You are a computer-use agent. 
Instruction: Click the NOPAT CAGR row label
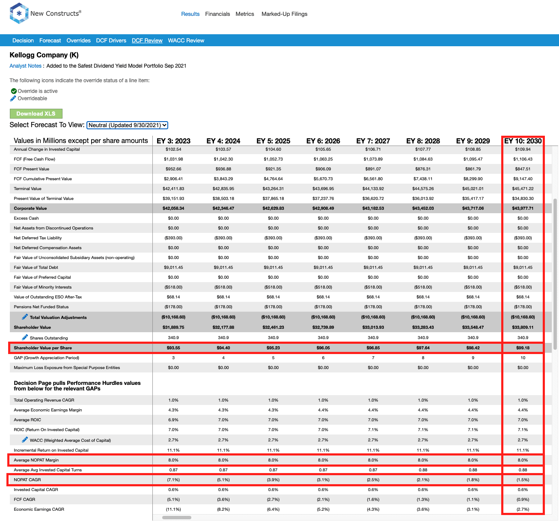tap(27, 480)
